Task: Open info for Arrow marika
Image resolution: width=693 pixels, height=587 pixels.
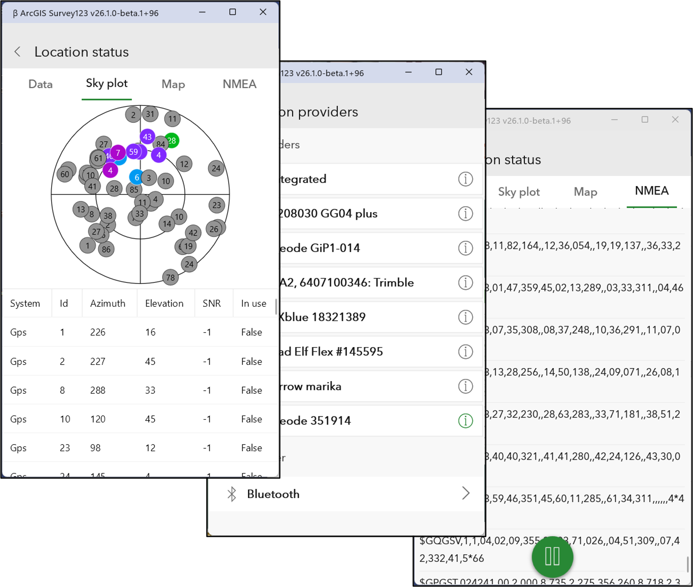Action: pos(465,386)
